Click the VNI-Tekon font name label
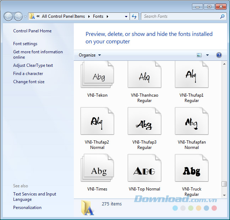The height and width of the screenshot is (220, 230). [97, 95]
